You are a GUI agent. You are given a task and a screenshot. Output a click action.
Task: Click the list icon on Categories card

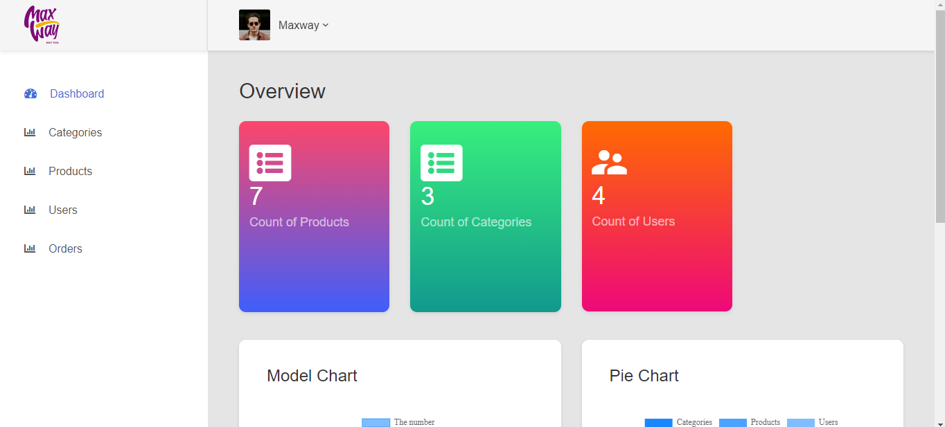[x=441, y=163]
